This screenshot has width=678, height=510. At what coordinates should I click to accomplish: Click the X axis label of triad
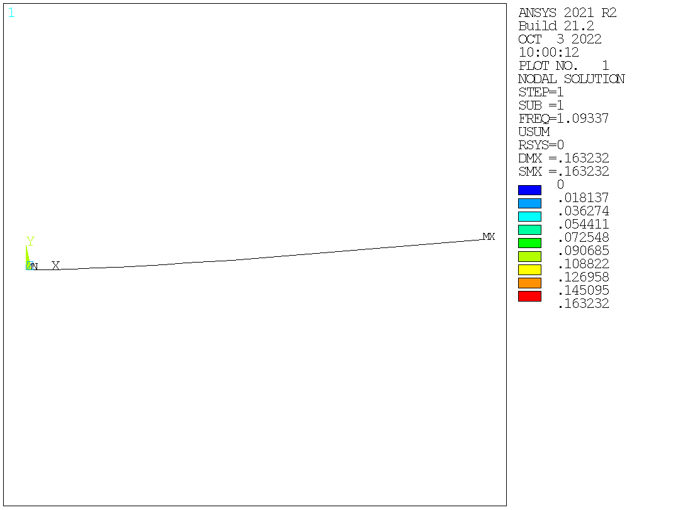tap(56, 266)
